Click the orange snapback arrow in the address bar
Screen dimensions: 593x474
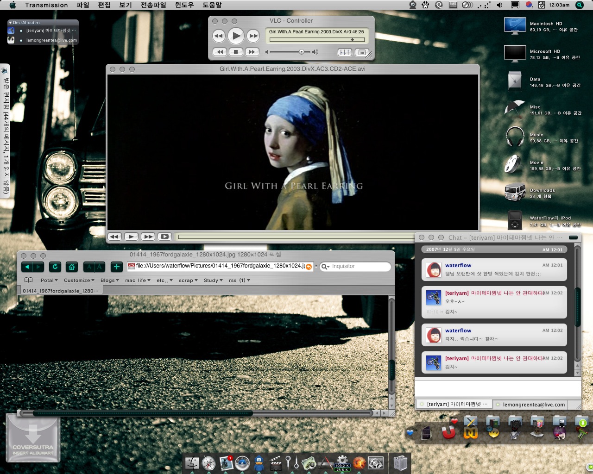coord(309,267)
